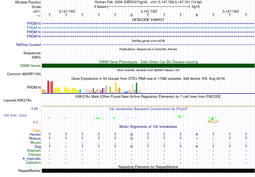The width and height of the screenshot is (255, 177).
Task: Click the RefSeq Curated track label
Action: (x=28, y=45)
